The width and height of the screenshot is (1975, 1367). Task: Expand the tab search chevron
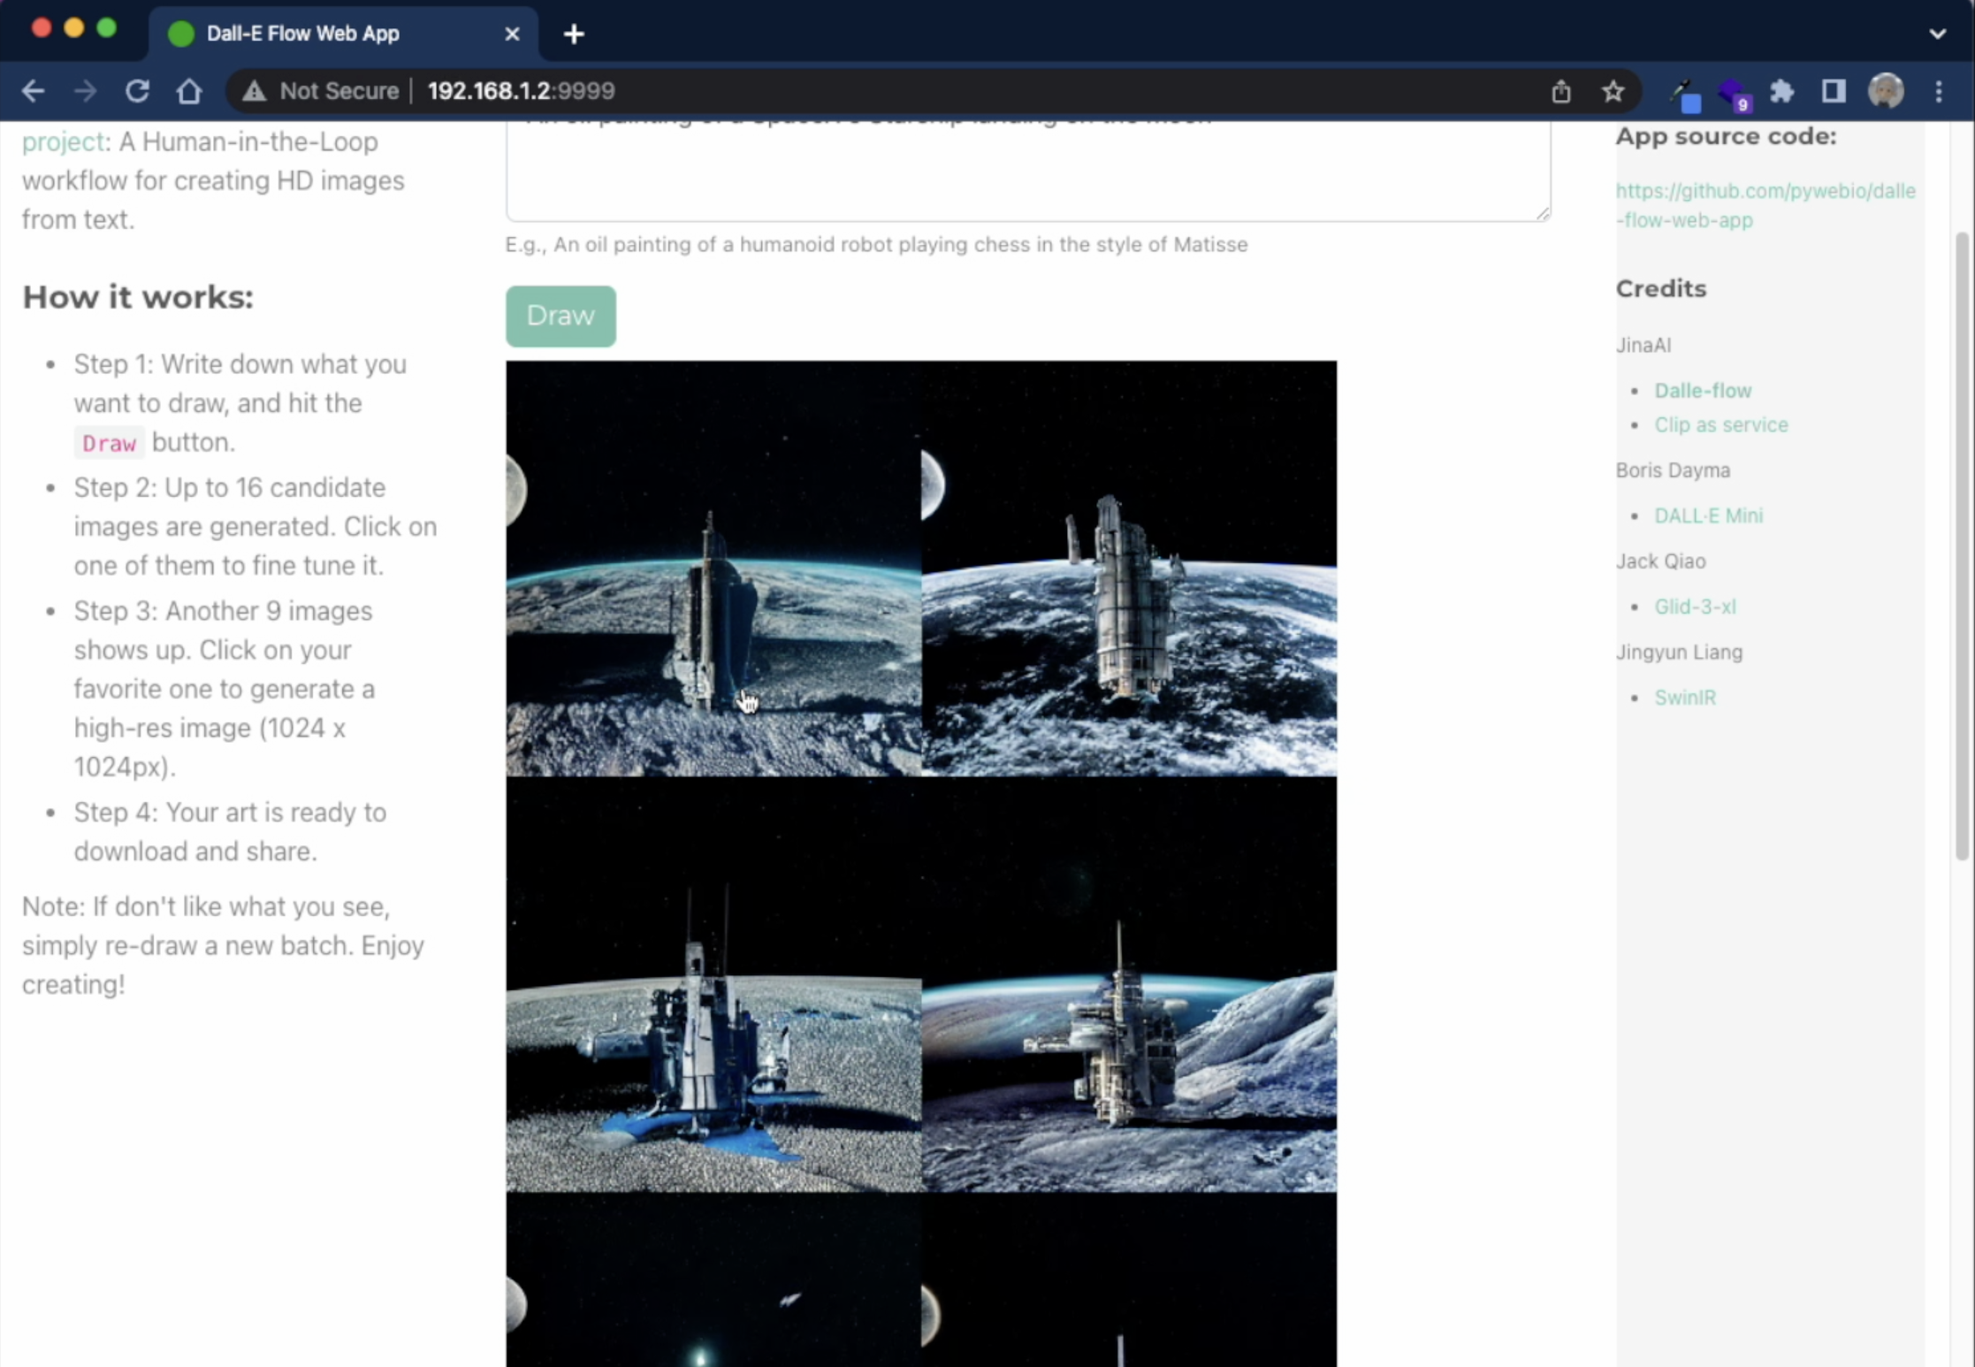pyautogui.click(x=1937, y=34)
